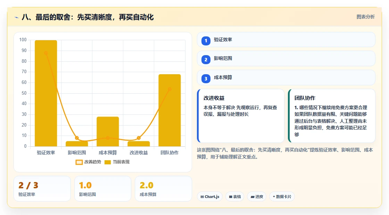Toggle the 改善趋势 legend entry
This screenshot has width=389, height=215.
[88, 162]
